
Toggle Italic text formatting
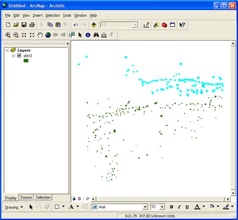pos(179,207)
